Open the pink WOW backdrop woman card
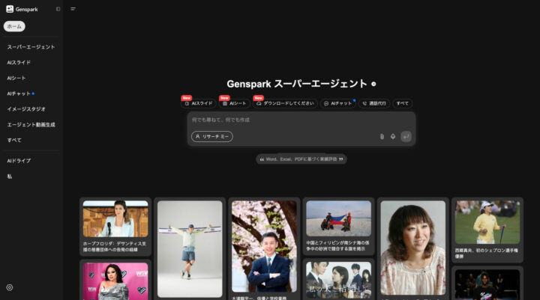Viewport: 540px width, 300px height. (115, 280)
